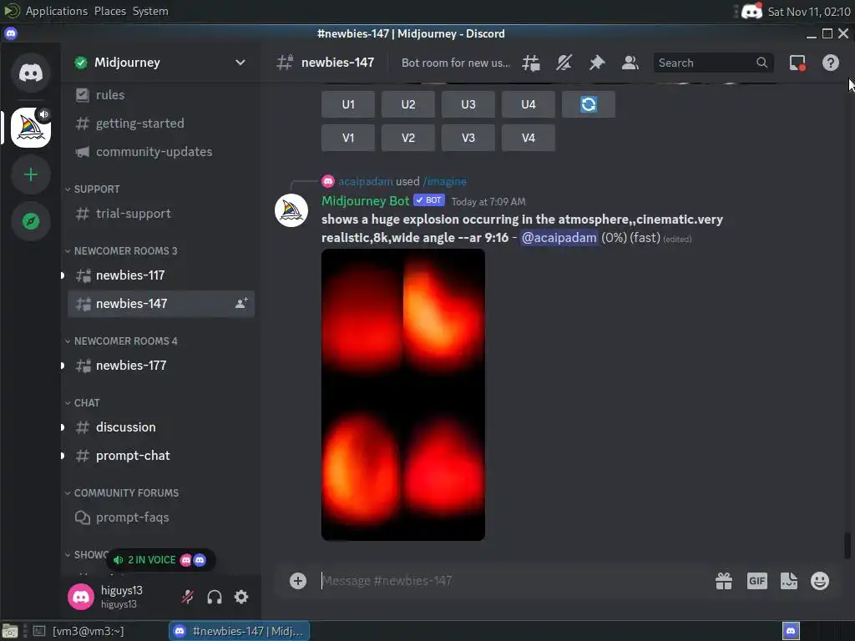855x641 pixels.
Task: Toggle deafen headphones icon
Action: click(215, 597)
